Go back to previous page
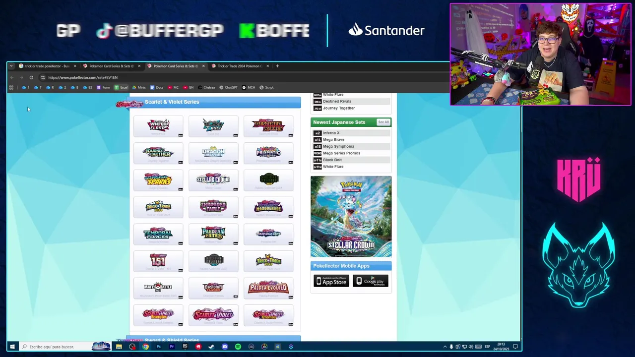Viewport: 635px width, 357px height. [x=12, y=77]
